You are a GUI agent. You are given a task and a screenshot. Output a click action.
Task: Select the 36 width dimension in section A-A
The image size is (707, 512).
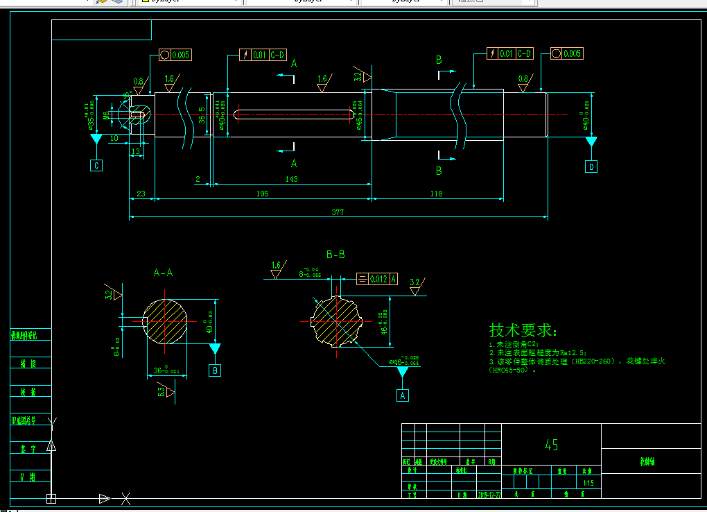coord(166,370)
